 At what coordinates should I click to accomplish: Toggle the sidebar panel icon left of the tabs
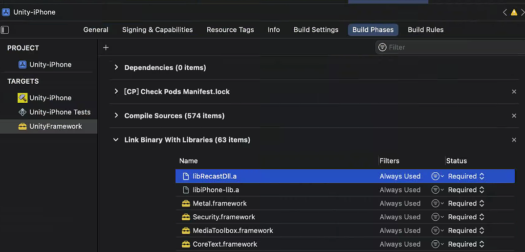pyautogui.click(x=5, y=30)
